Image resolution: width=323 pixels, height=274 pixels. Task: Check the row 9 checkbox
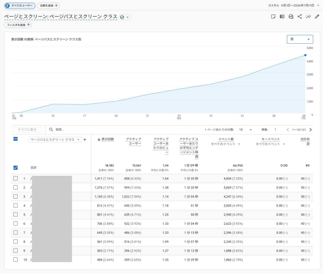[x=15, y=251]
